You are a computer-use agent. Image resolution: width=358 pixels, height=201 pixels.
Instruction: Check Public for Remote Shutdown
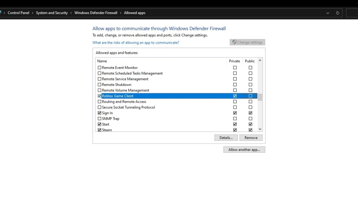point(250,85)
